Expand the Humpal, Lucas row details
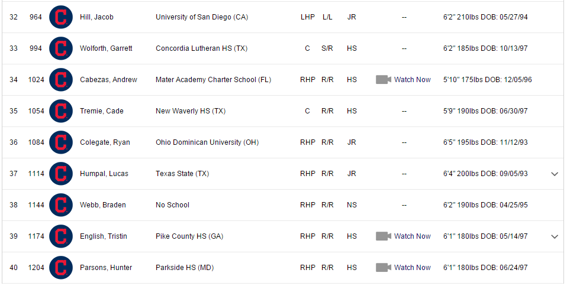The width and height of the screenshot is (567, 286). (x=555, y=174)
